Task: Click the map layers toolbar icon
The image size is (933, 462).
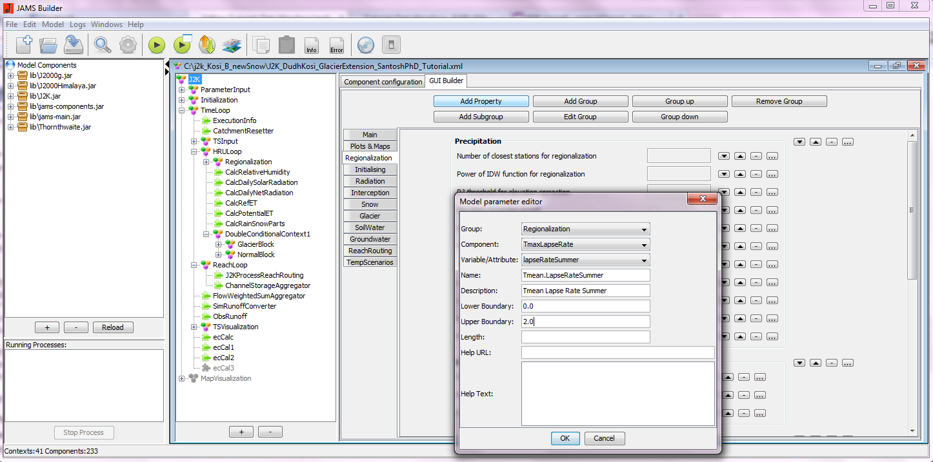Action: tap(232, 44)
